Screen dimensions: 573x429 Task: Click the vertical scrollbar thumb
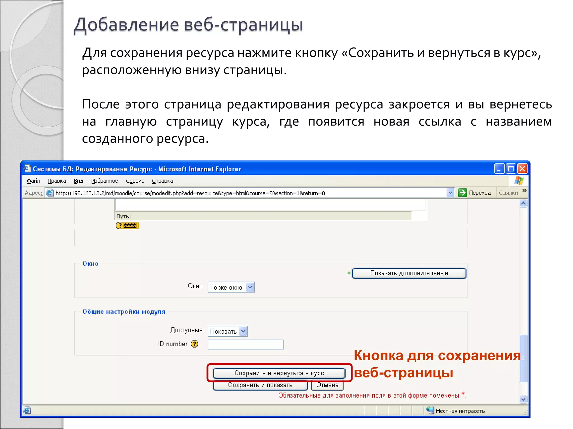523,358
